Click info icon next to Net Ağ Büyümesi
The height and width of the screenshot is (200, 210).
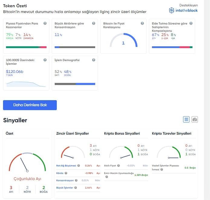[x=79, y=166]
